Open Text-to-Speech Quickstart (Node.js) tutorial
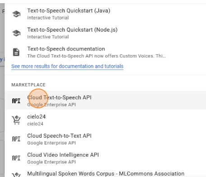Image resolution: width=206 pixels, height=177 pixels. click(x=105, y=33)
